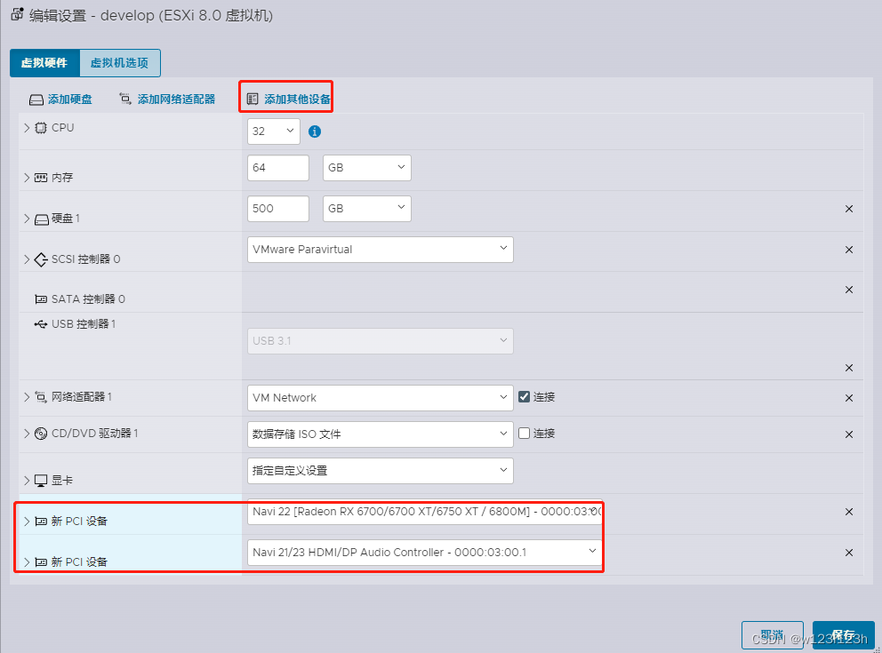Image resolution: width=882 pixels, height=653 pixels.
Task: Open the Navi 22 Radeon device dropdown
Action: (x=425, y=512)
